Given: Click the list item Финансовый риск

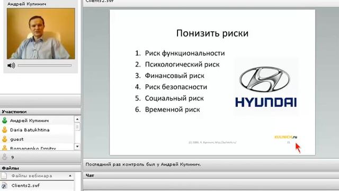Looking at the screenshot, I should 175,75.
